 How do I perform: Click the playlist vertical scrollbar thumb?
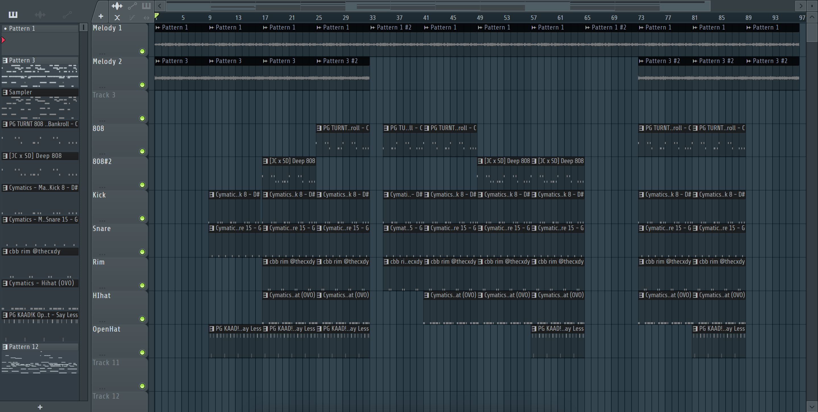812,32
